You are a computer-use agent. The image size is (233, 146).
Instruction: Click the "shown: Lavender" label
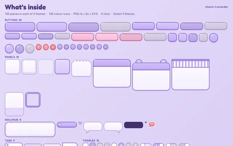point(217,7)
